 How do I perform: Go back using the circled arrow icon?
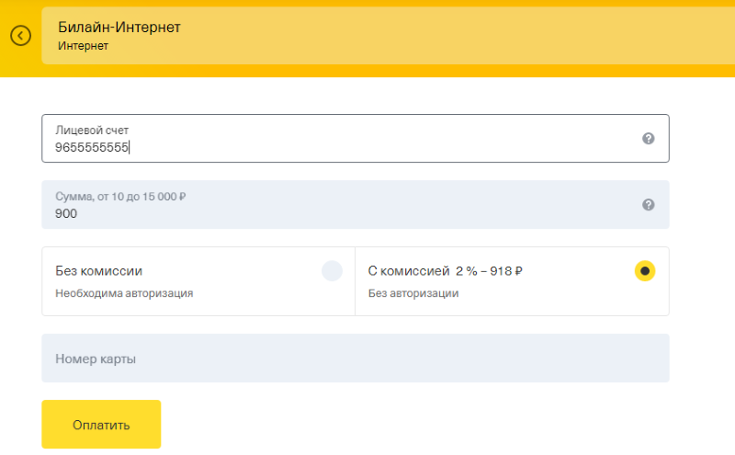tap(20, 36)
